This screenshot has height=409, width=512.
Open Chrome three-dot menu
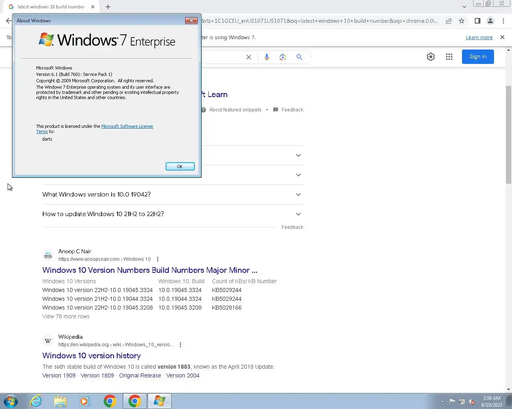[503, 21]
